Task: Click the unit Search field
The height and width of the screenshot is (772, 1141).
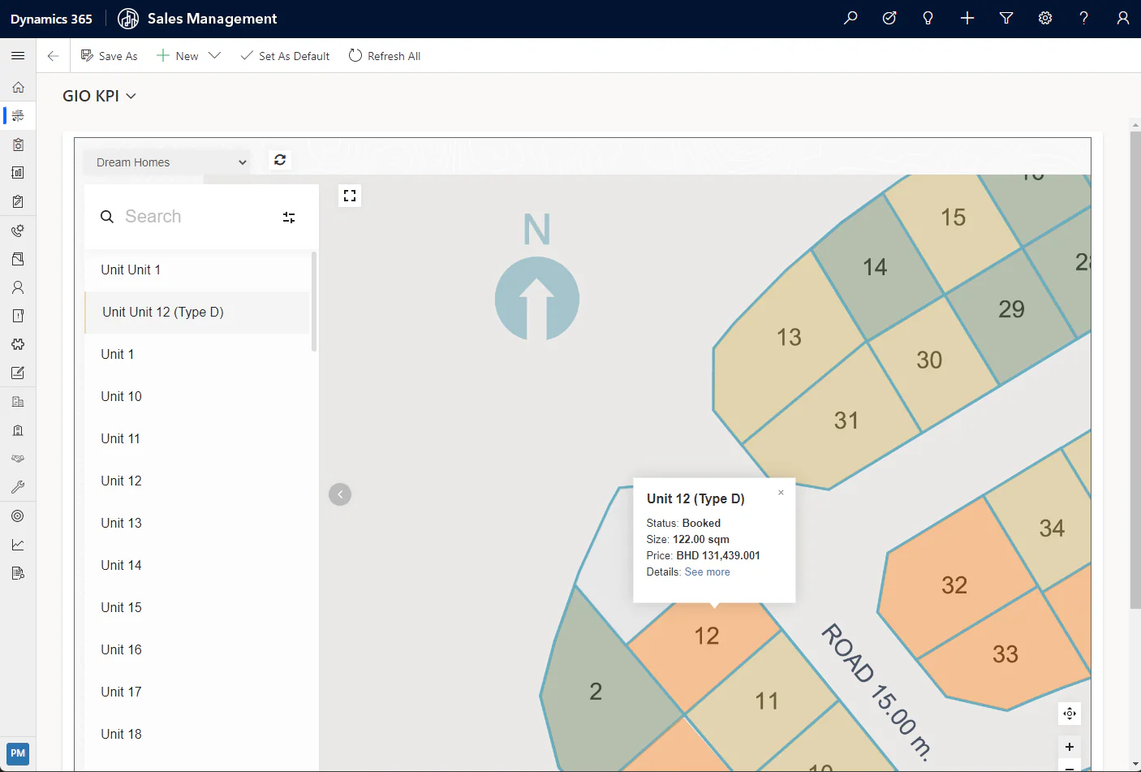Action: pos(195,217)
